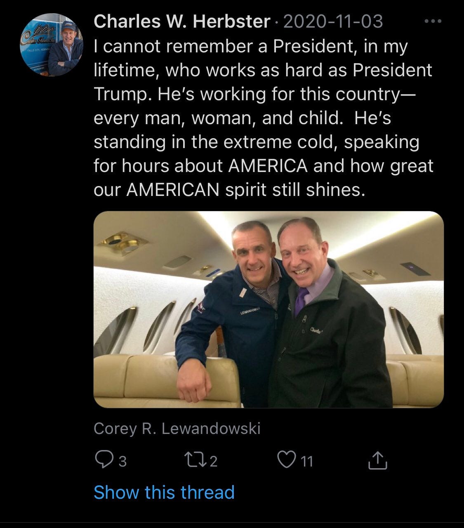Click the Charles W. Herbster display name
This screenshot has width=464, height=528.
click(x=182, y=21)
